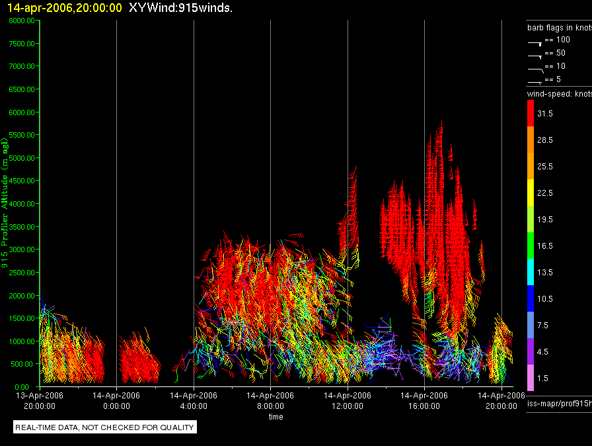This screenshot has width=592, height=446.
Task: Click the 5-knot barb flag symbol
Action: pyautogui.click(x=535, y=82)
